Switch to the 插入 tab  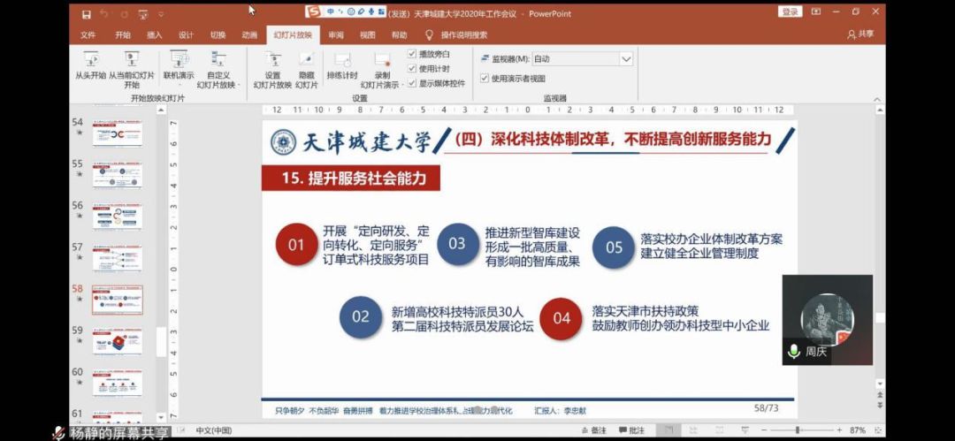pyautogui.click(x=154, y=35)
